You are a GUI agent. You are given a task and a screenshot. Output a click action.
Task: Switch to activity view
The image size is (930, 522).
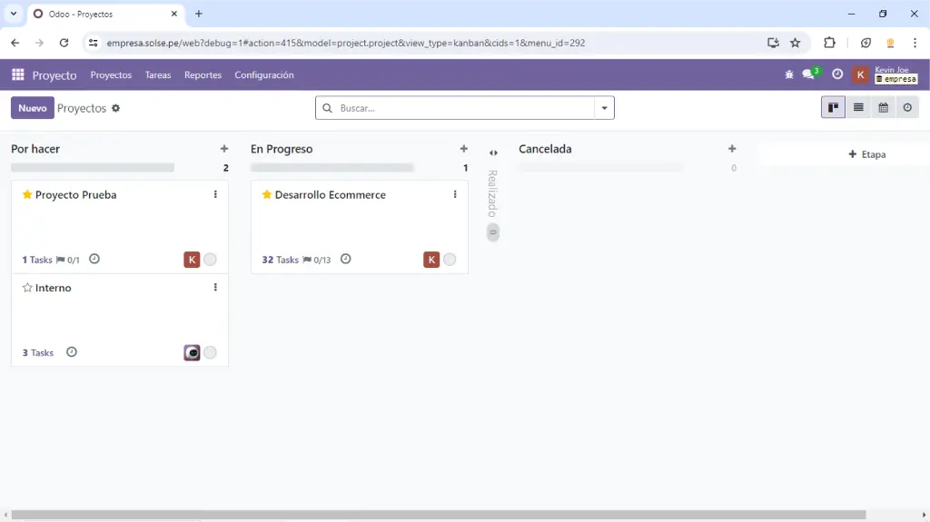coord(907,108)
